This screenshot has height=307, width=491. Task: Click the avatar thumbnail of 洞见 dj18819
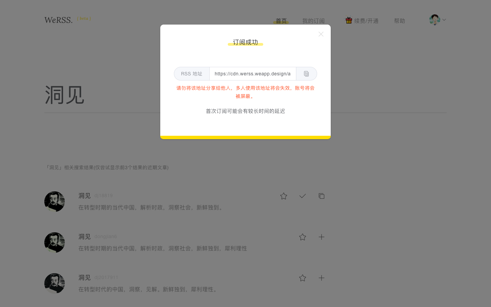pos(55,202)
